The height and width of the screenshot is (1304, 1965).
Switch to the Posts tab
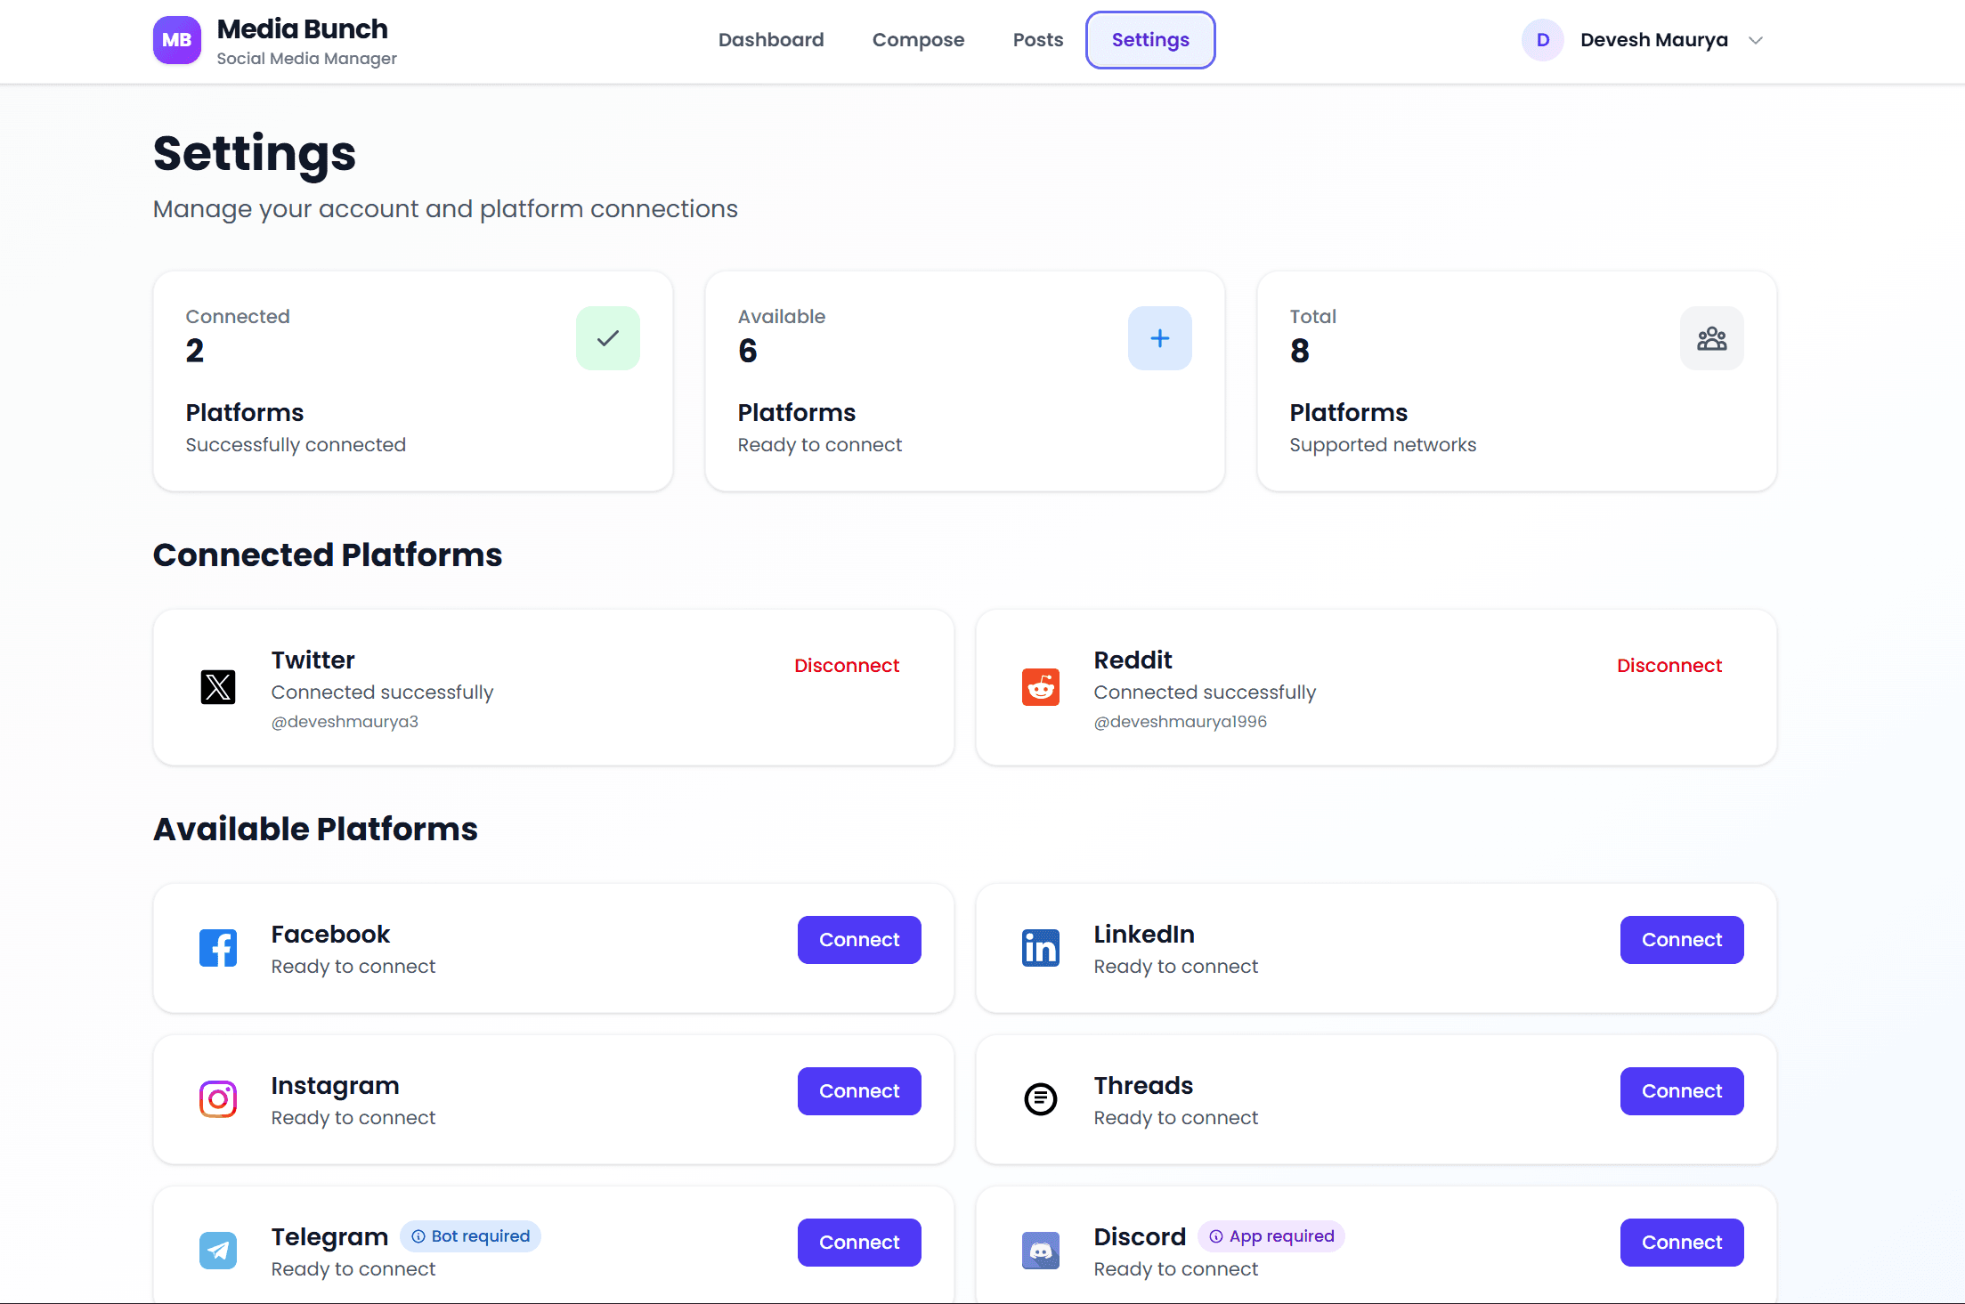(x=1038, y=40)
